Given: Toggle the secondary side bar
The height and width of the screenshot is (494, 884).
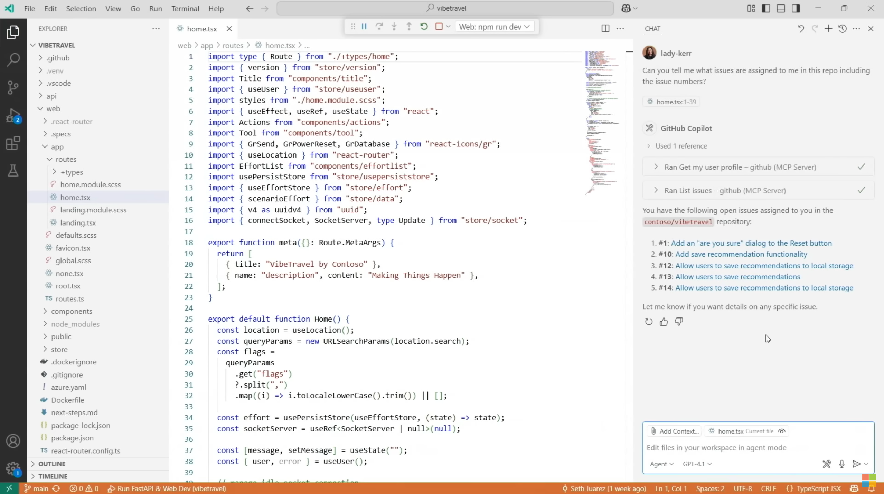Looking at the screenshot, I should pos(796,8).
